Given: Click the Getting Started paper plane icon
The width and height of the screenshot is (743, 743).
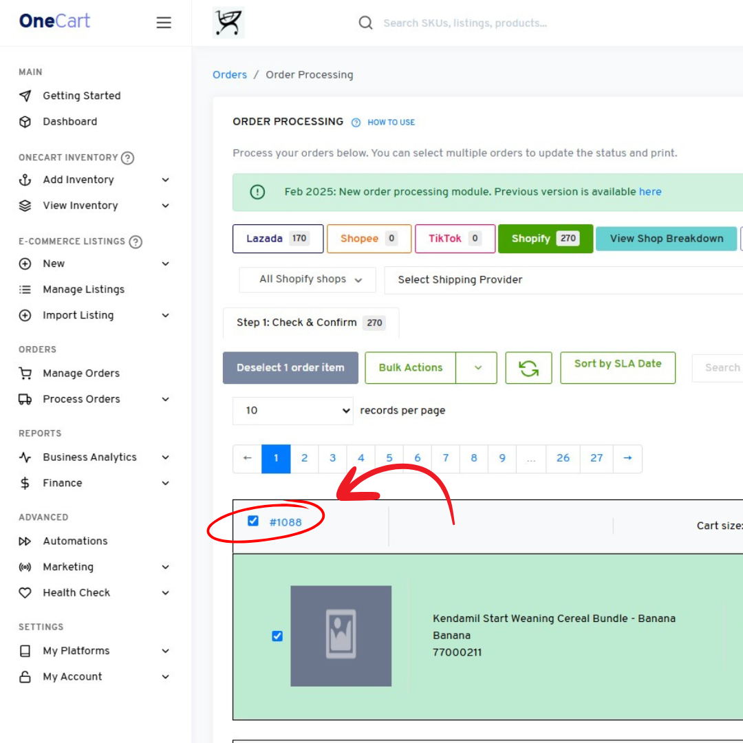Looking at the screenshot, I should click(25, 96).
